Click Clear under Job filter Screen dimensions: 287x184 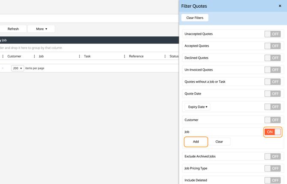[x=219, y=142]
